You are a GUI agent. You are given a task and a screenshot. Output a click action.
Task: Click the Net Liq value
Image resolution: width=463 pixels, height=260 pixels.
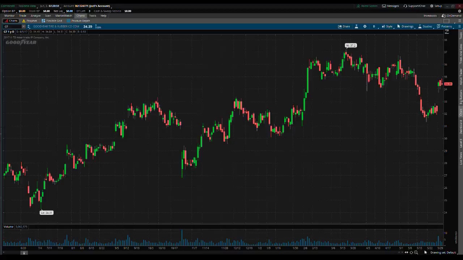(69, 11)
